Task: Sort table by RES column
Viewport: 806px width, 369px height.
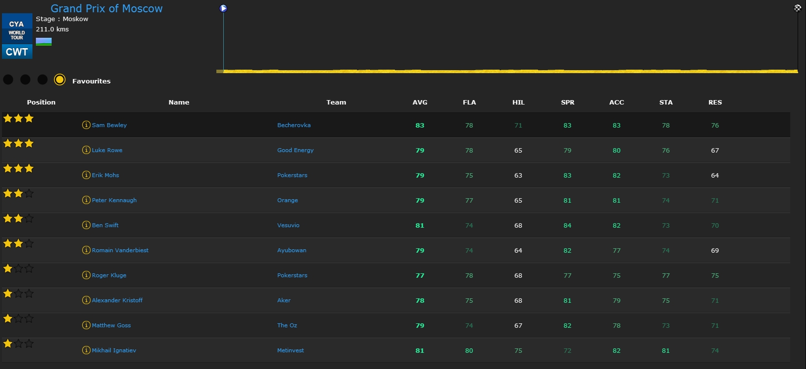Action: tap(715, 103)
